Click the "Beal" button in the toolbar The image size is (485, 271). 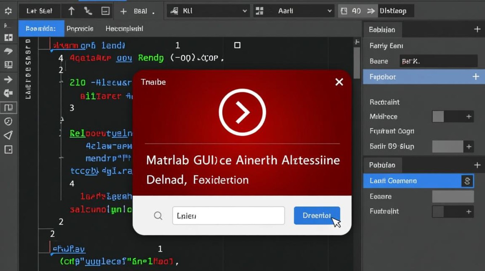click(140, 11)
